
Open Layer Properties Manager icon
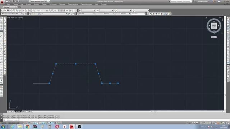(30, 14)
